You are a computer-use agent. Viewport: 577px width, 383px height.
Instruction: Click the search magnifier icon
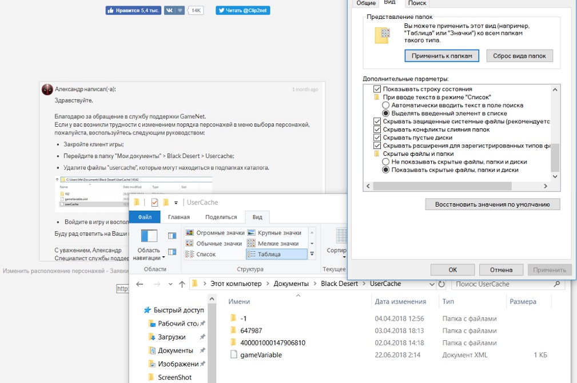tap(557, 284)
